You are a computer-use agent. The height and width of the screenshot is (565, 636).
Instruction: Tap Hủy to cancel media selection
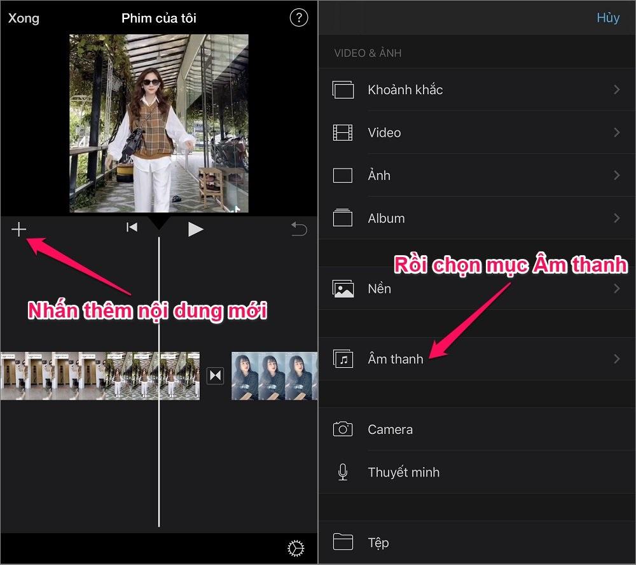click(x=608, y=18)
